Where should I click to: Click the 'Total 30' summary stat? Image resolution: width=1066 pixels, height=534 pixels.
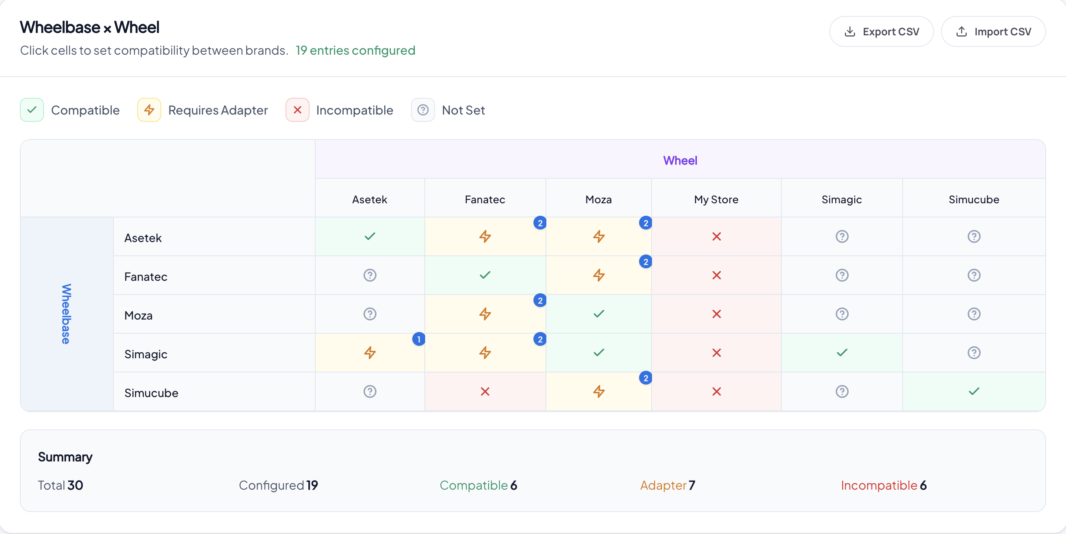coord(60,485)
